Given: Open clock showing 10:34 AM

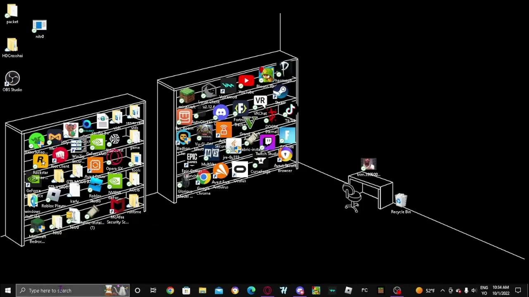Looking at the screenshot, I should 500,290.
